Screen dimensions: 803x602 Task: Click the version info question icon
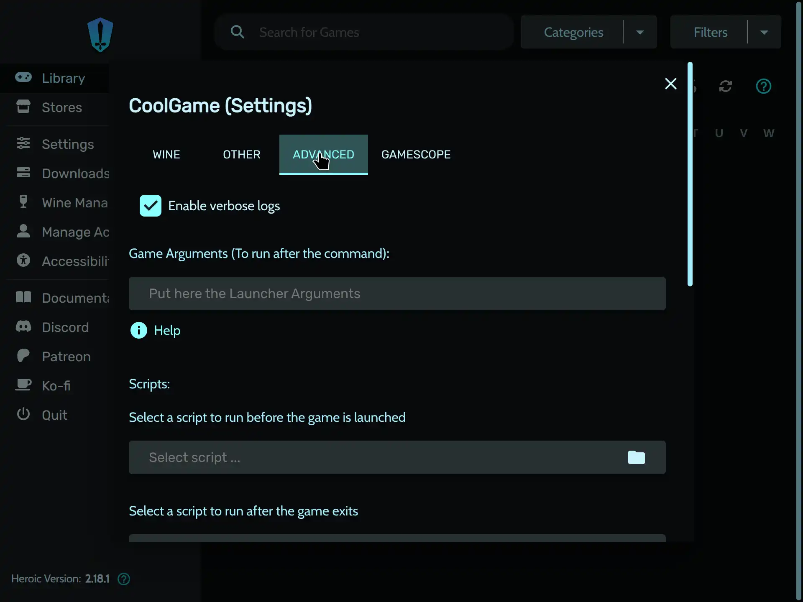tap(124, 579)
